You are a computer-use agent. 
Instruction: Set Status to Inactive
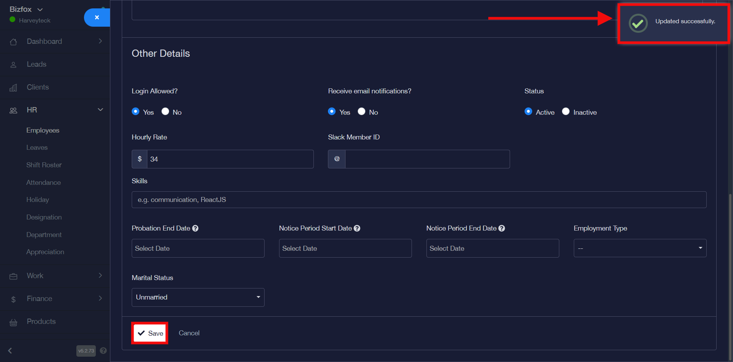coord(566,111)
